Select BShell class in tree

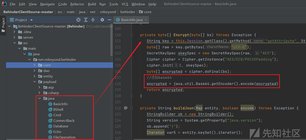pos(58,109)
